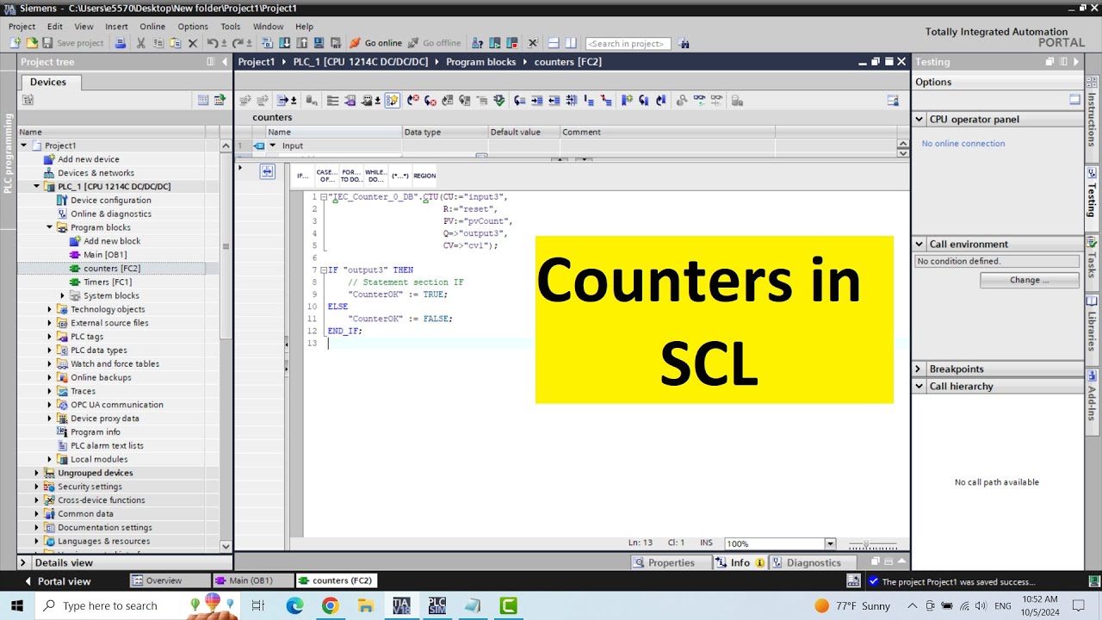Expand the Breakpoints section

[x=919, y=369]
